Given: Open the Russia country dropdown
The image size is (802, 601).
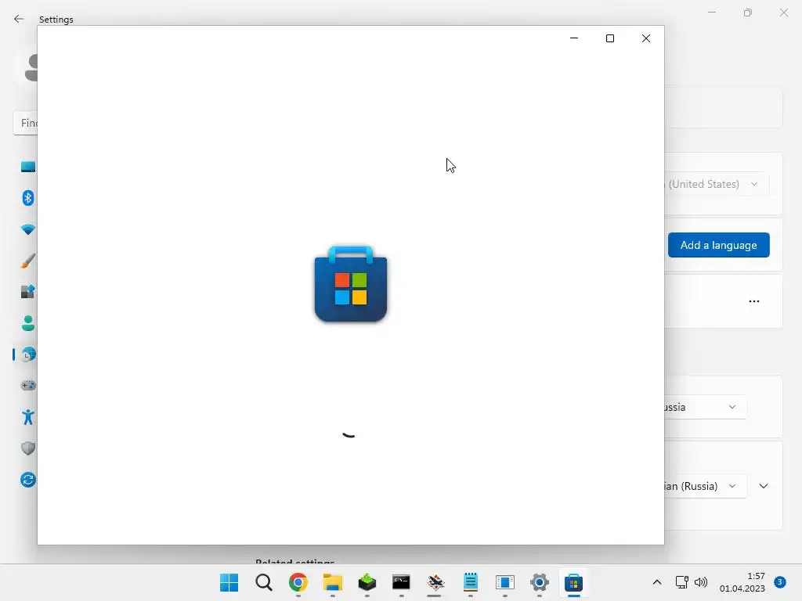Looking at the screenshot, I should [705, 407].
